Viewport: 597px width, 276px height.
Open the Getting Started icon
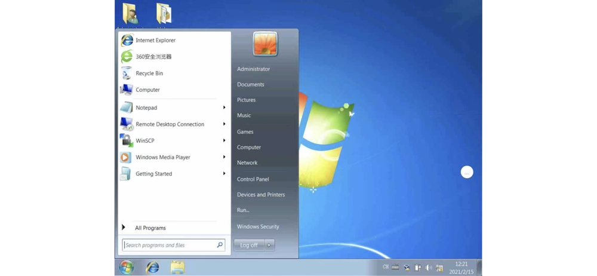click(125, 174)
